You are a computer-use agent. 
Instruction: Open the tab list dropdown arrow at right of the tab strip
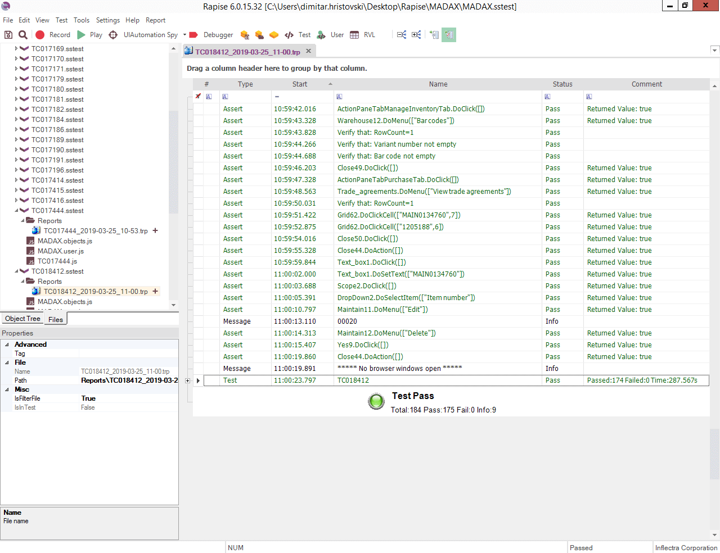[x=715, y=51]
